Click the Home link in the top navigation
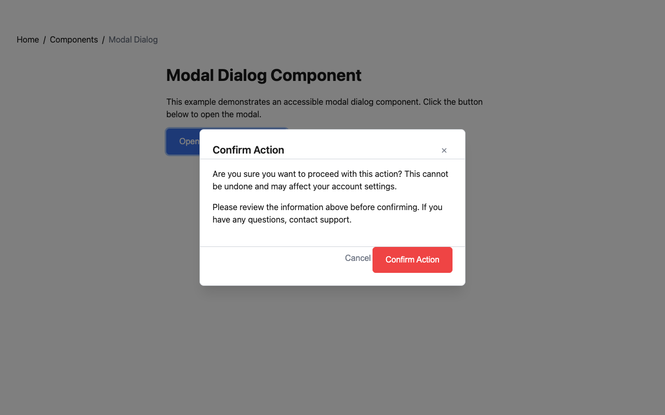Viewport: 665px width, 415px height. coord(28,39)
